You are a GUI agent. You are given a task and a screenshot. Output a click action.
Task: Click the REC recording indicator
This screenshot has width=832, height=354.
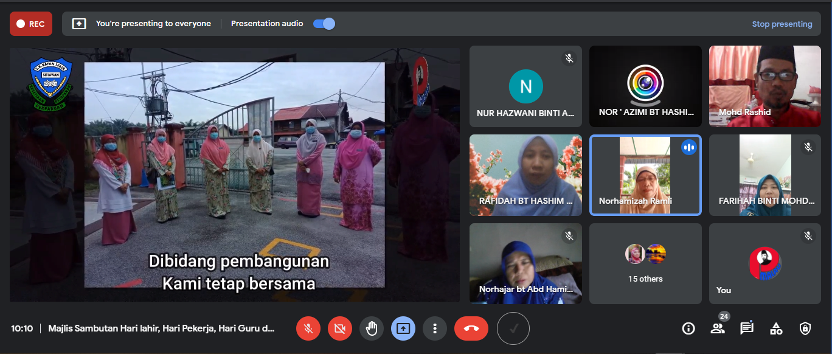tap(30, 23)
